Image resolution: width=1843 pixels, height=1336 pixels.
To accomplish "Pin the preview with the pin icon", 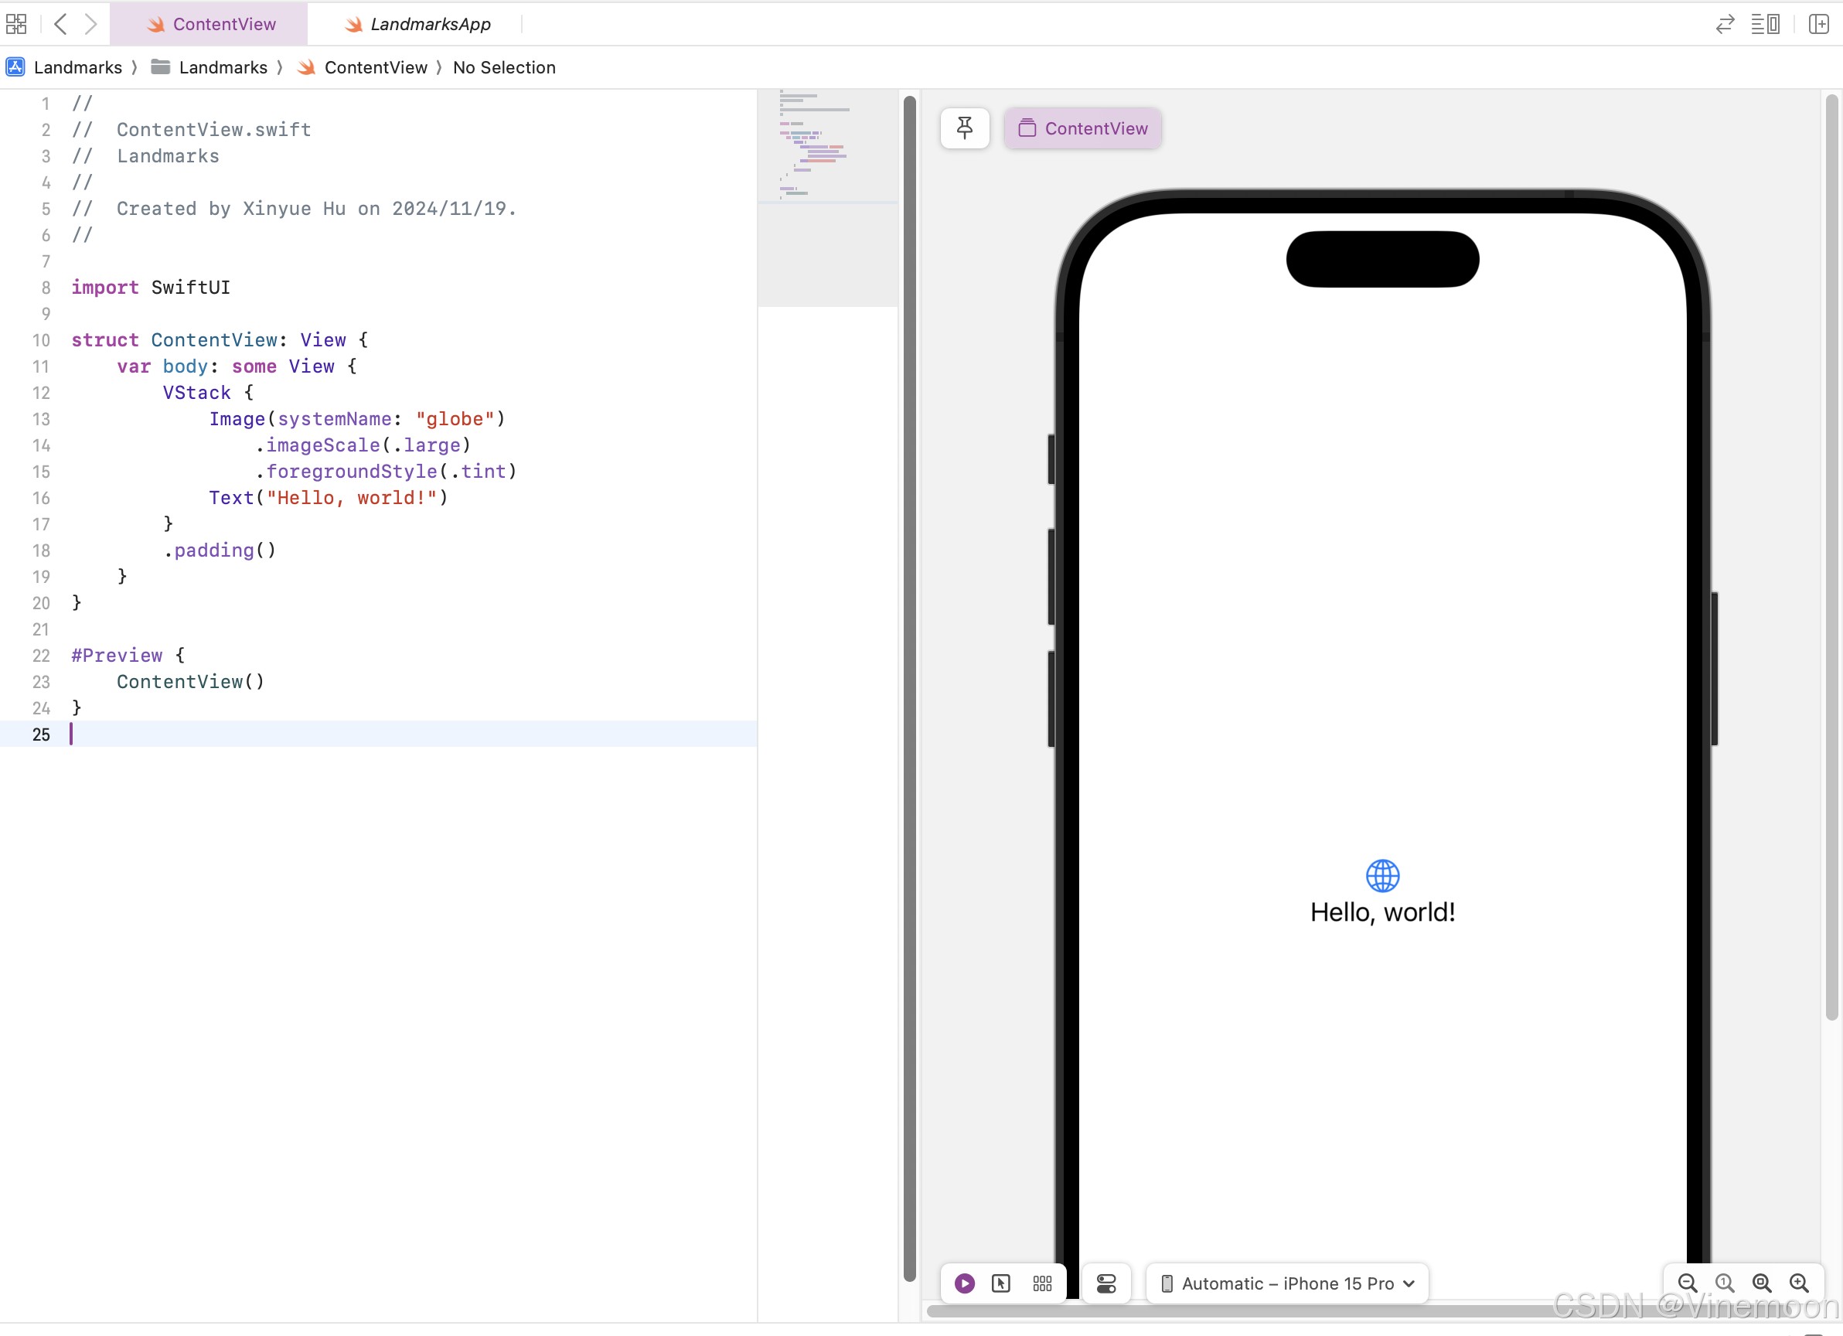I will pyautogui.click(x=965, y=128).
